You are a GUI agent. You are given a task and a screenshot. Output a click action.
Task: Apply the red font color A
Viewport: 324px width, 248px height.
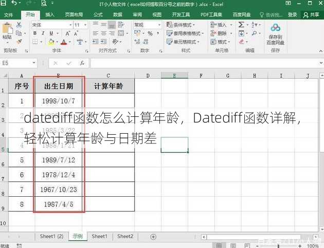coord(64,42)
